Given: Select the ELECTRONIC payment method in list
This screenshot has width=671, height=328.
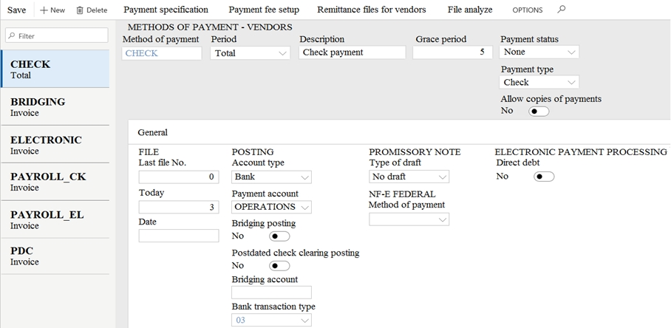Looking at the screenshot, I should 55,145.
